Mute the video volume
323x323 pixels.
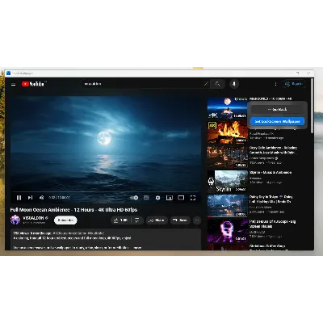click(41, 198)
